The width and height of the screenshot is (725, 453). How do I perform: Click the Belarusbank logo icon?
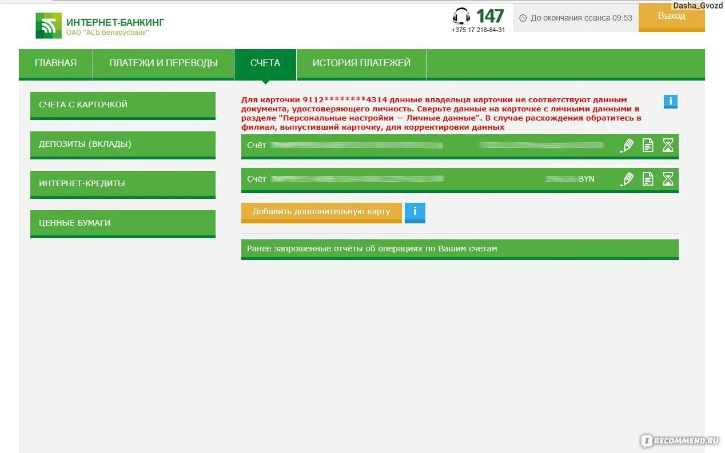click(x=49, y=26)
